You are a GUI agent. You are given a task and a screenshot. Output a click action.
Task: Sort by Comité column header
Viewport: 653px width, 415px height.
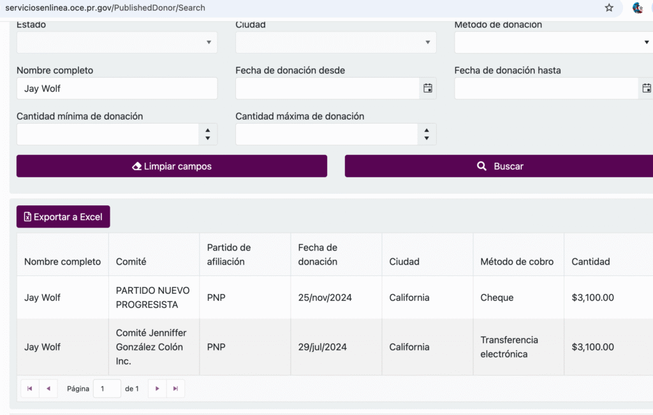click(131, 261)
